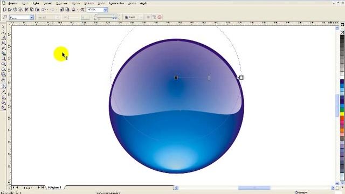
Task: Click the New document icon
Action: pyautogui.click(x=4, y=10)
